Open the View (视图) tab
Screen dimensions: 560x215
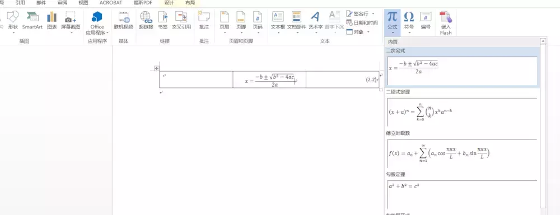tap(83, 3)
